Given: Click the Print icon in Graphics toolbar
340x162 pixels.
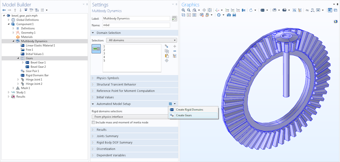Looking at the screenshot, I should 234,15.
